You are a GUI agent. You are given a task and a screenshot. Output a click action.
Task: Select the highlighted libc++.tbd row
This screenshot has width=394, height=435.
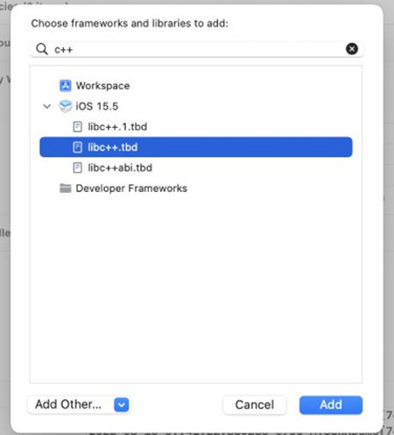click(196, 147)
